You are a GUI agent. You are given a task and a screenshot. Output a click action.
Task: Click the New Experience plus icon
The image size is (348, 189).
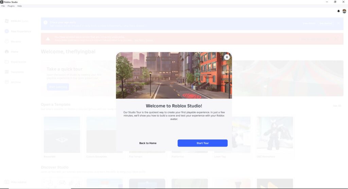pyautogui.click(x=7, y=31)
